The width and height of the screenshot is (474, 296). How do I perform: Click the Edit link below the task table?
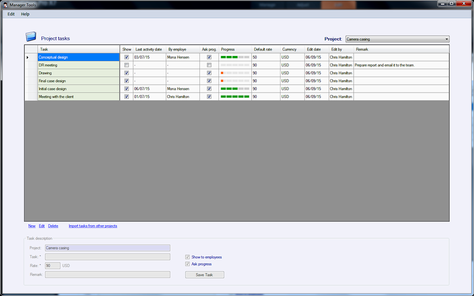42,226
